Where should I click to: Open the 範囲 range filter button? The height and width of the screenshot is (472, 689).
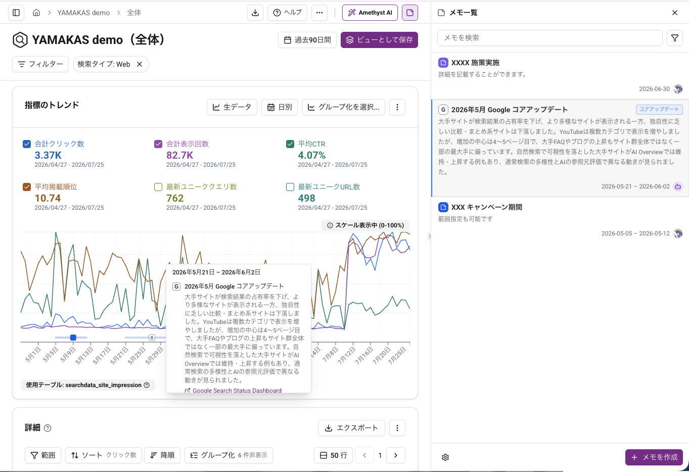(43, 455)
